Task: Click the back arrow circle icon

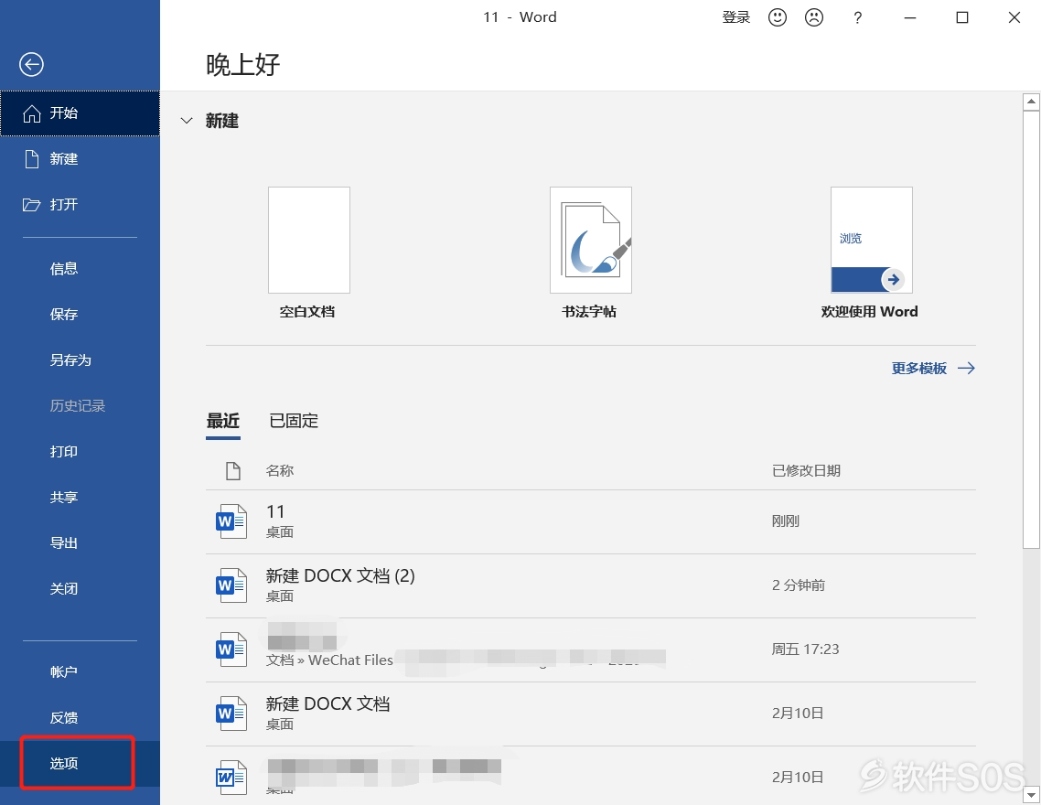Action: pos(31,64)
